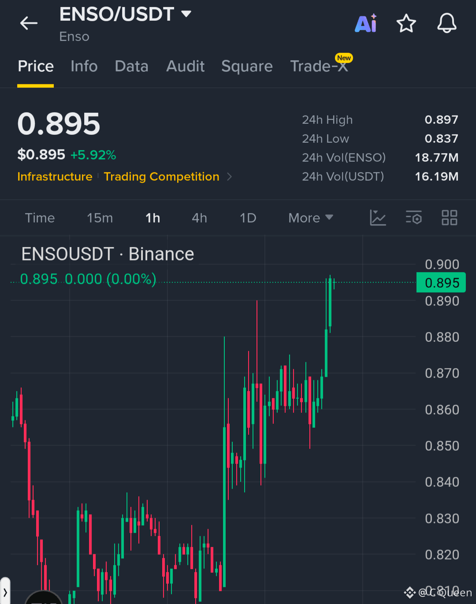476x604 pixels.
Task: Open the Infrastructure category link
Action: (x=55, y=177)
